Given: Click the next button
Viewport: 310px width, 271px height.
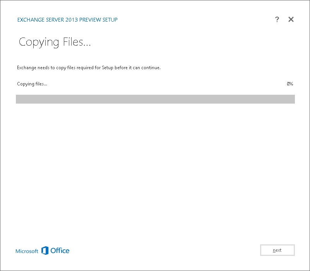Looking at the screenshot, I should tap(277, 250).
